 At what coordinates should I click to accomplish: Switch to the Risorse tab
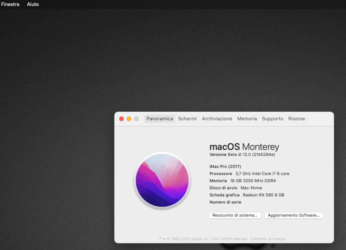coord(297,119)
